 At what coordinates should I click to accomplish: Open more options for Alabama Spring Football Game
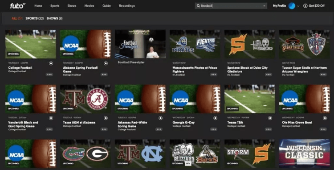pyautogui.click(x=104, y=75)
